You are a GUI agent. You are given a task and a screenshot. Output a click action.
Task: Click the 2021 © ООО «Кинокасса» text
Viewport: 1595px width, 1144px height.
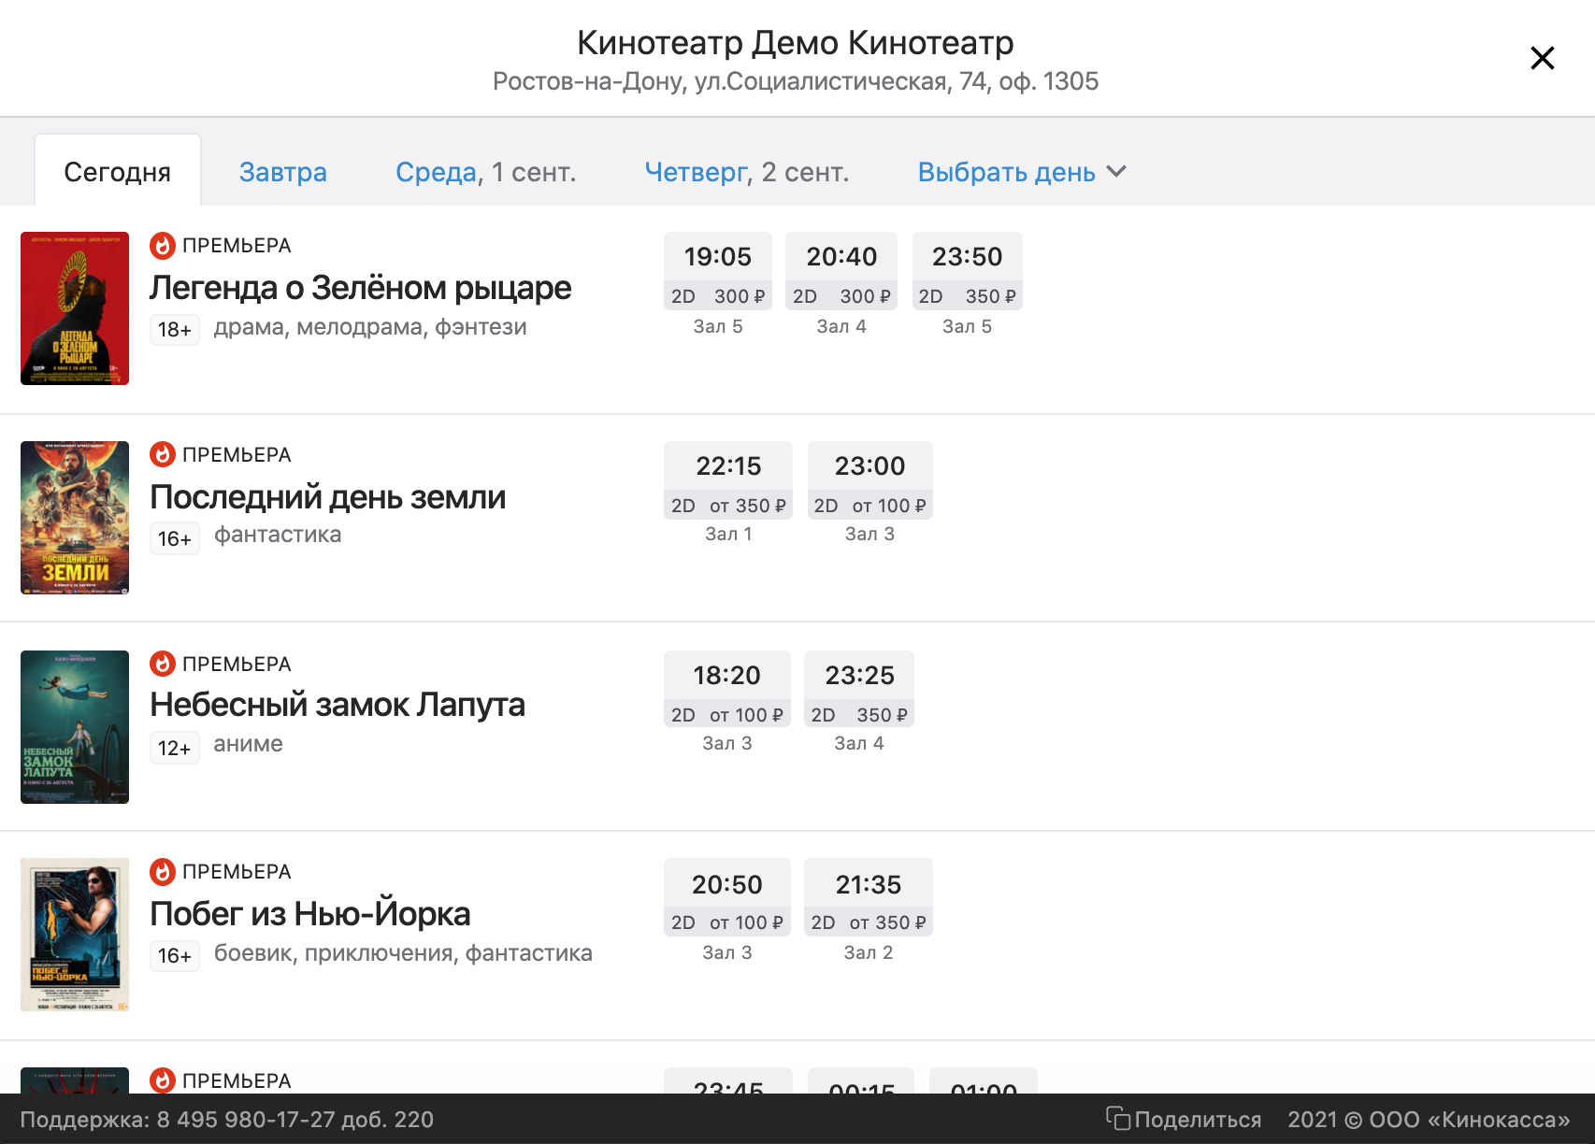point(1430,1120)
